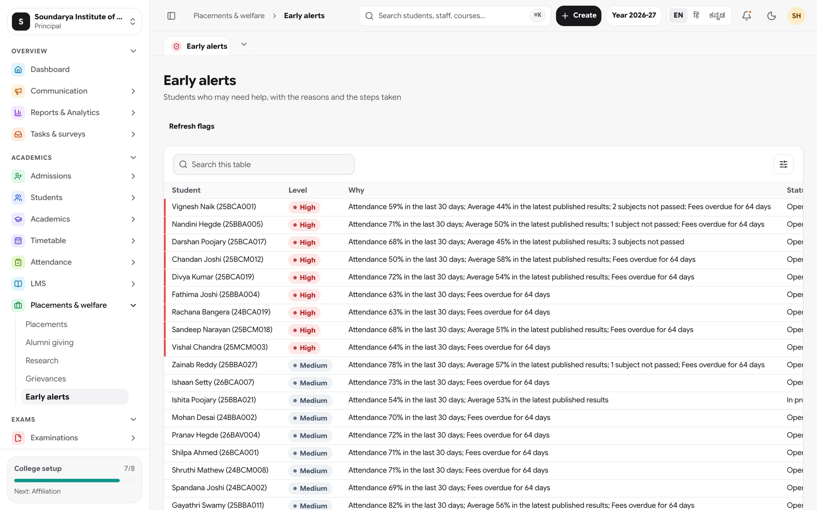Click the Reports & Analytics chart icon
The height and width of the screenshot is (510, 817).
[x=18, y=113]
